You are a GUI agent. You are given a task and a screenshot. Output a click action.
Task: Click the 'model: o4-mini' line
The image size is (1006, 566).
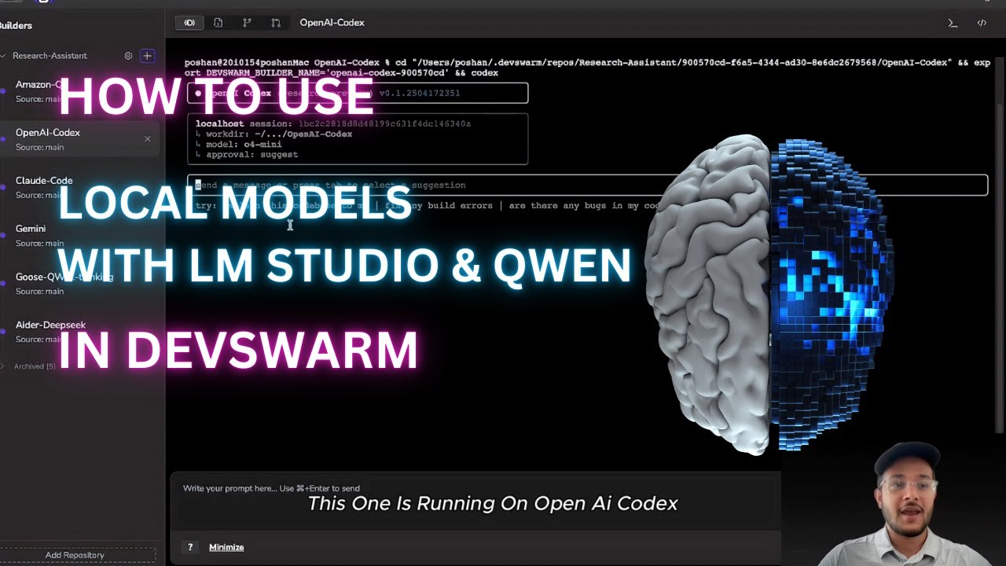pos(239,145)
